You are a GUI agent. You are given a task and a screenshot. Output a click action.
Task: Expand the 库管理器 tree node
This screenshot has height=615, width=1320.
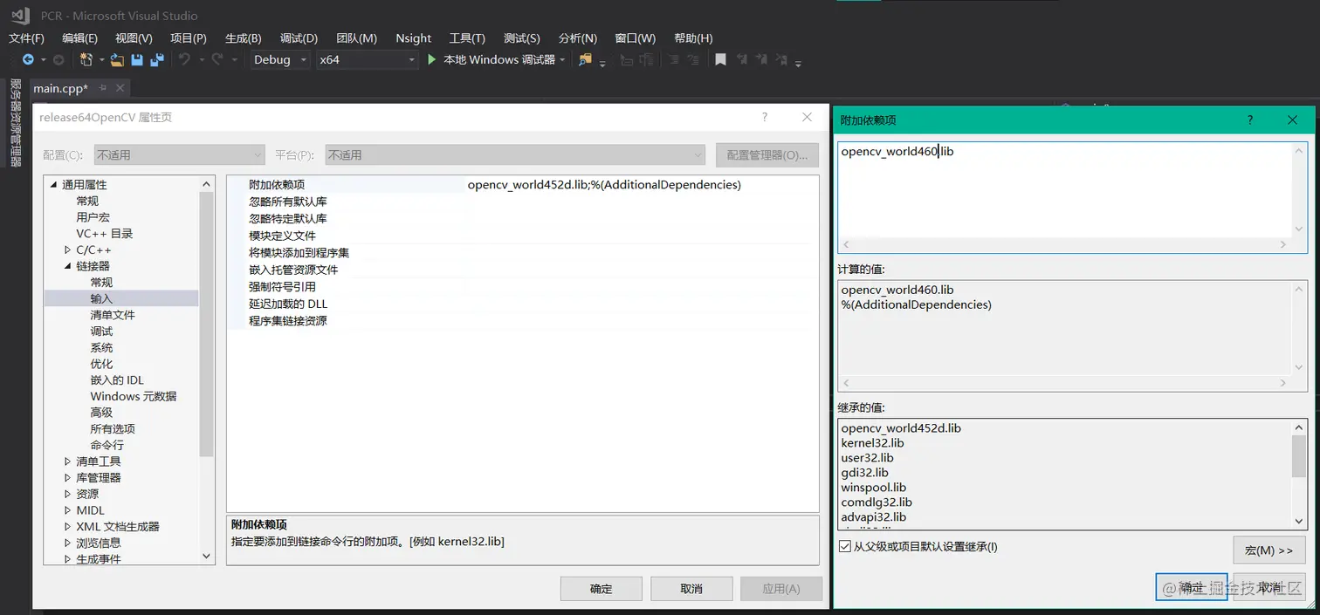(67, 478)
